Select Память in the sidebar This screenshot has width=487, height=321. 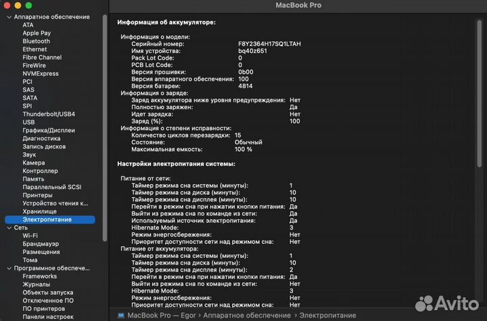point(33,179)
